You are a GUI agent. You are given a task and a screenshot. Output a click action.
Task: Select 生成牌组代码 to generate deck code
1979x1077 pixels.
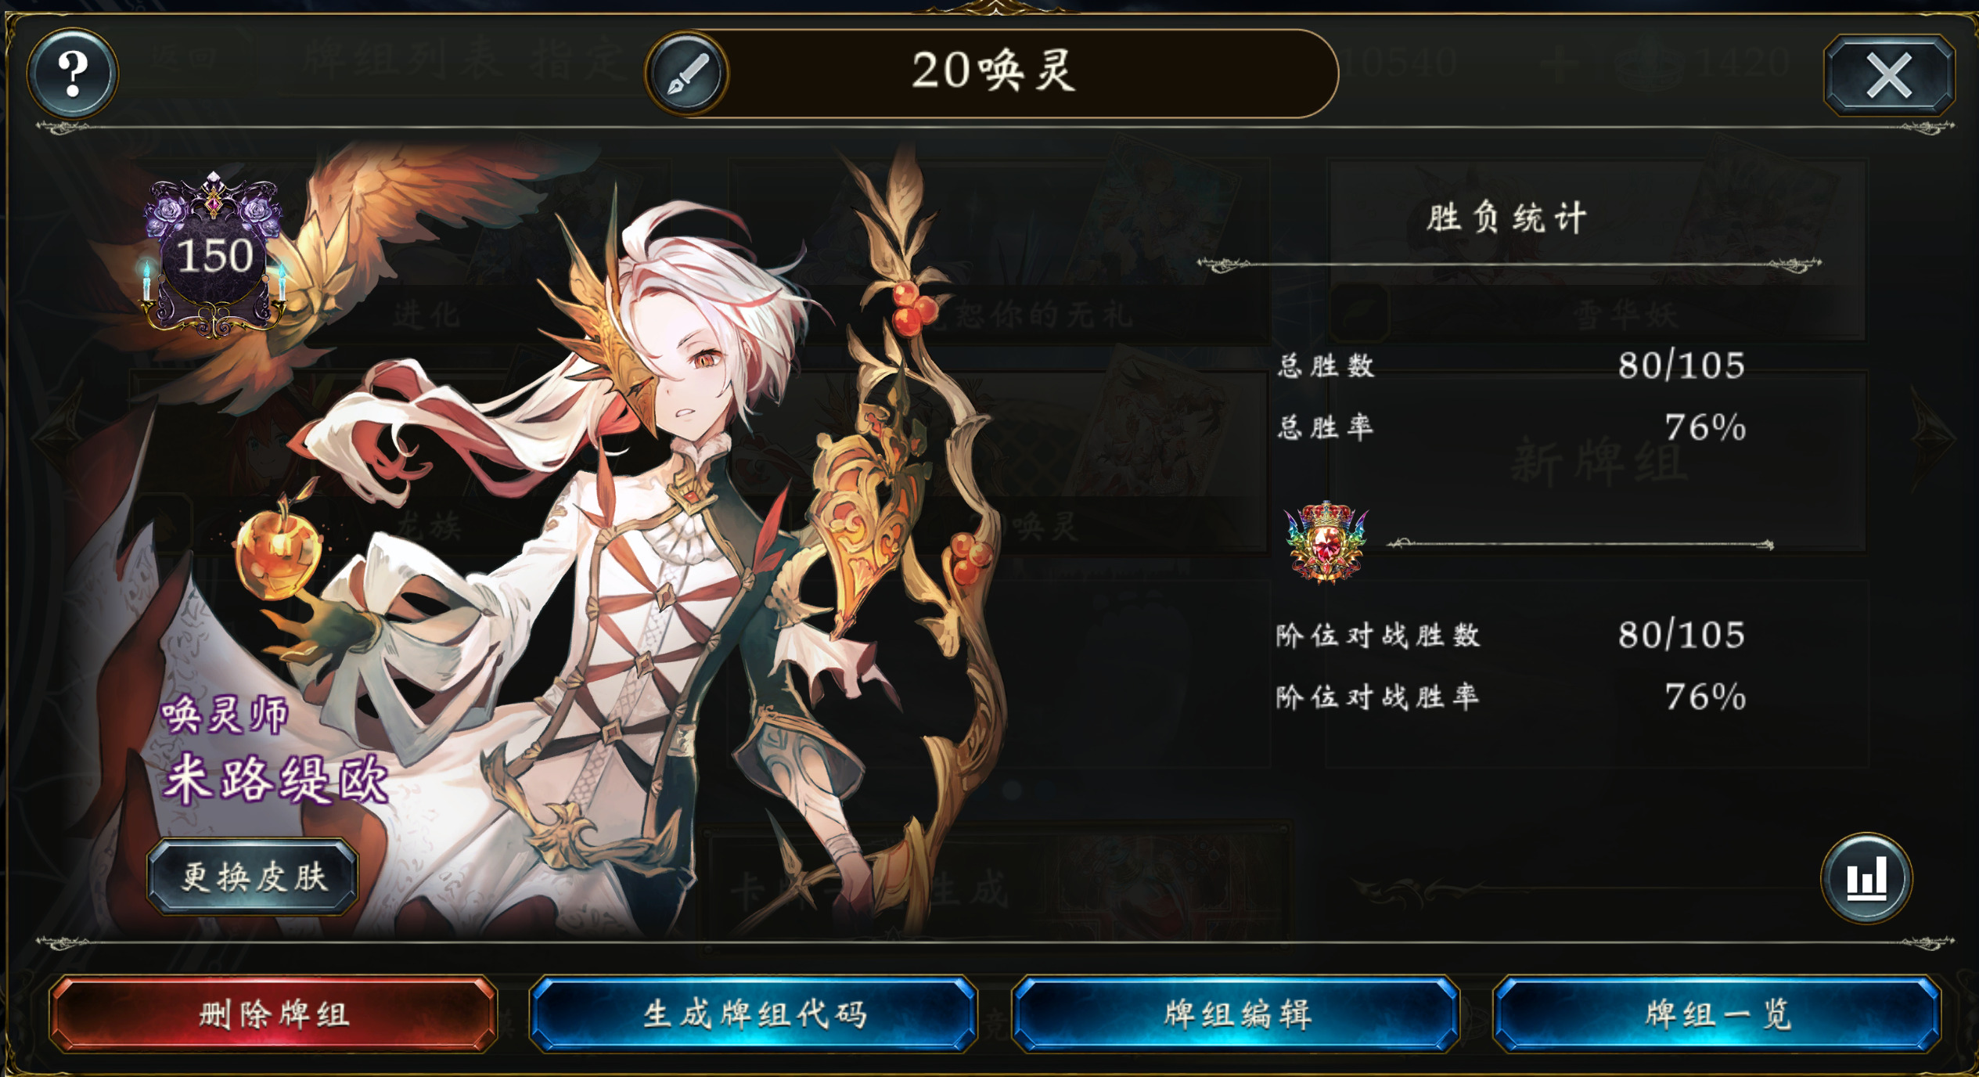click(754, 1014)
